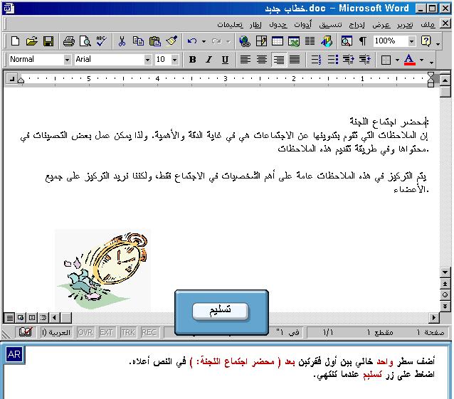Viewport: 454px width, 399px height.
Task: Click the red font color button
Action: tap(408, 60)
